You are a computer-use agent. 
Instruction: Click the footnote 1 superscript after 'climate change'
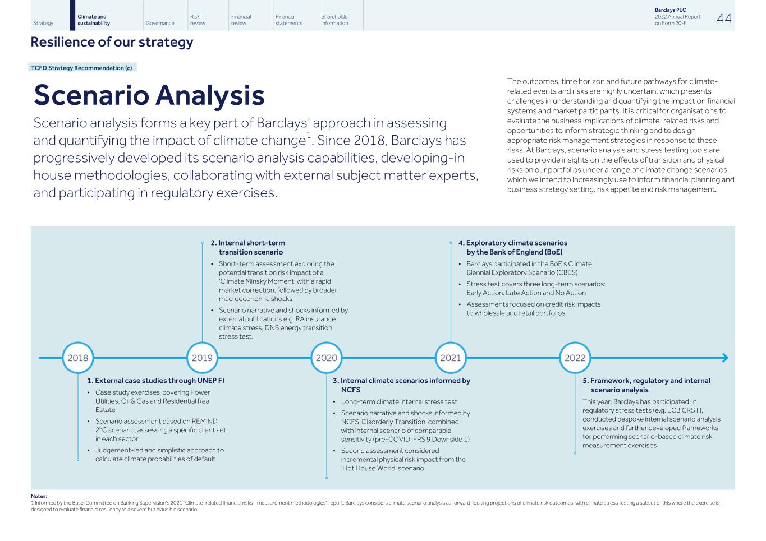click(x=309, y=135)
